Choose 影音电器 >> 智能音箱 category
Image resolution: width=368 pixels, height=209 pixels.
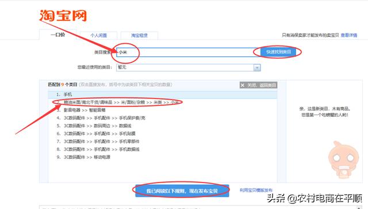pos(162,110)
